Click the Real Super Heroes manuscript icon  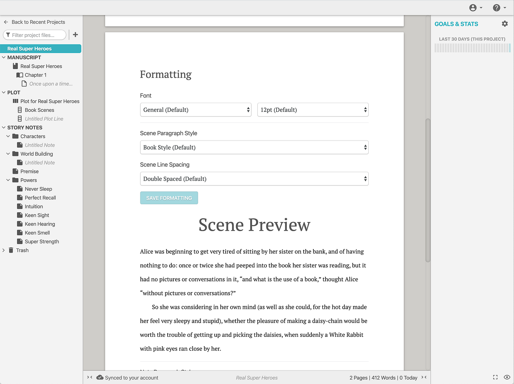pyautogui.click(x=16, y=66)
